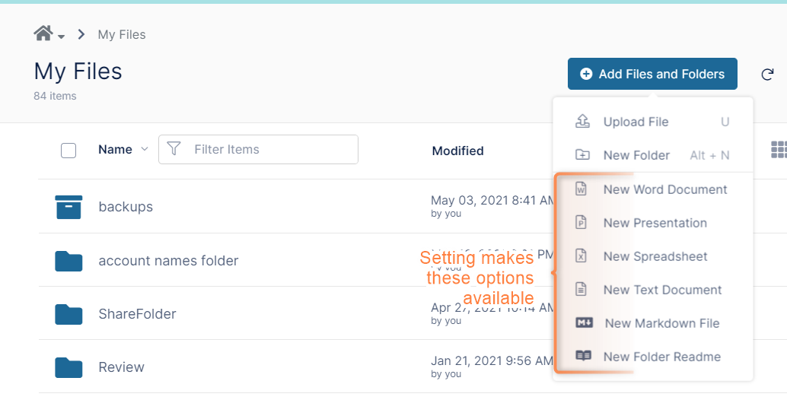Click the refresh icon

[x=767, y=75]
